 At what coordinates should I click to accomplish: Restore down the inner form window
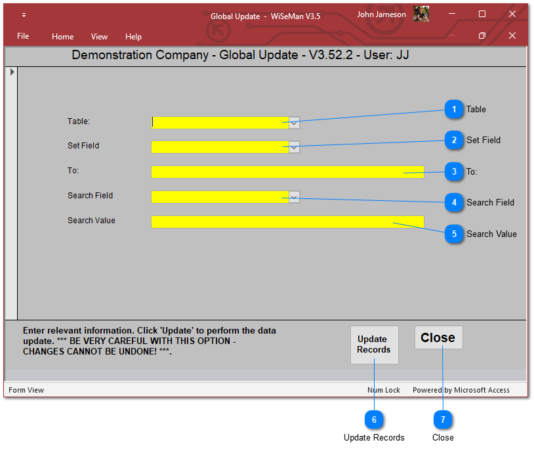(x=482, y=35)
